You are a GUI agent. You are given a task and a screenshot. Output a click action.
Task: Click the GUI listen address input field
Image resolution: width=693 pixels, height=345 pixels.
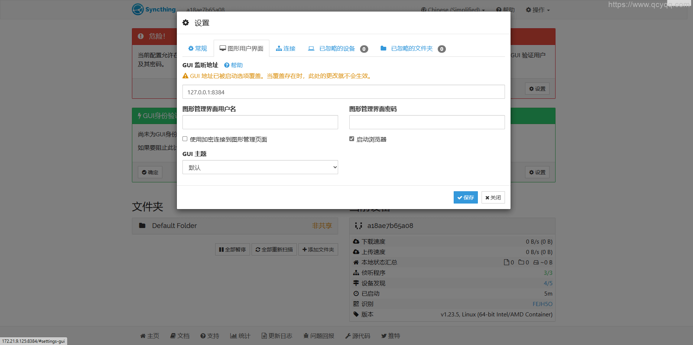(343, 92)
